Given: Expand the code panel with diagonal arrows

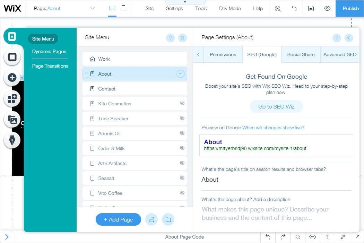Looking at the screenshot, I should [343, 237].
